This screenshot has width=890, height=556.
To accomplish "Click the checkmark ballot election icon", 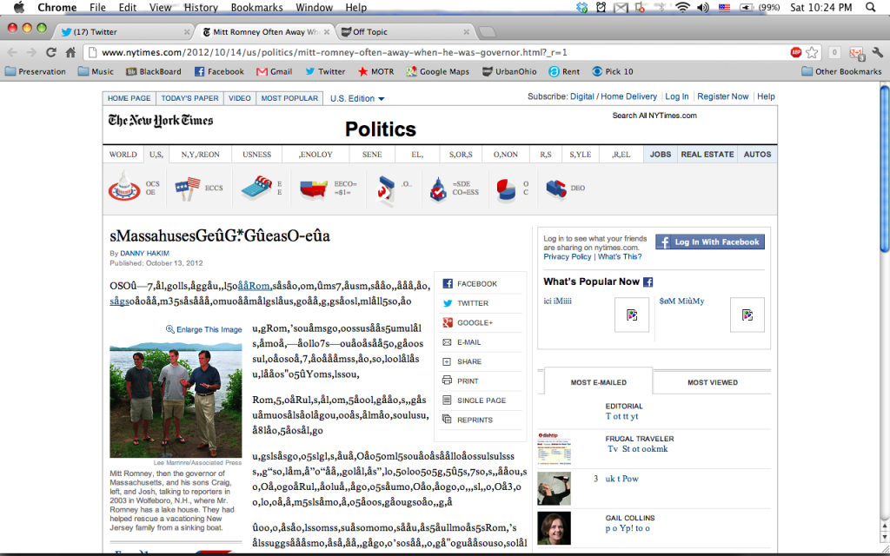I will point(438,189).
